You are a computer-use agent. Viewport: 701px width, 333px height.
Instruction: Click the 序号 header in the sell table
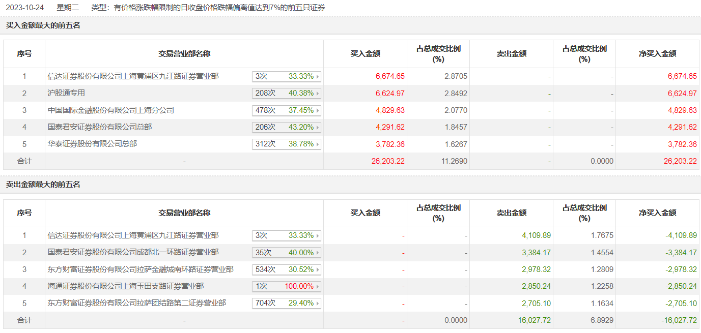pos(24,213)
